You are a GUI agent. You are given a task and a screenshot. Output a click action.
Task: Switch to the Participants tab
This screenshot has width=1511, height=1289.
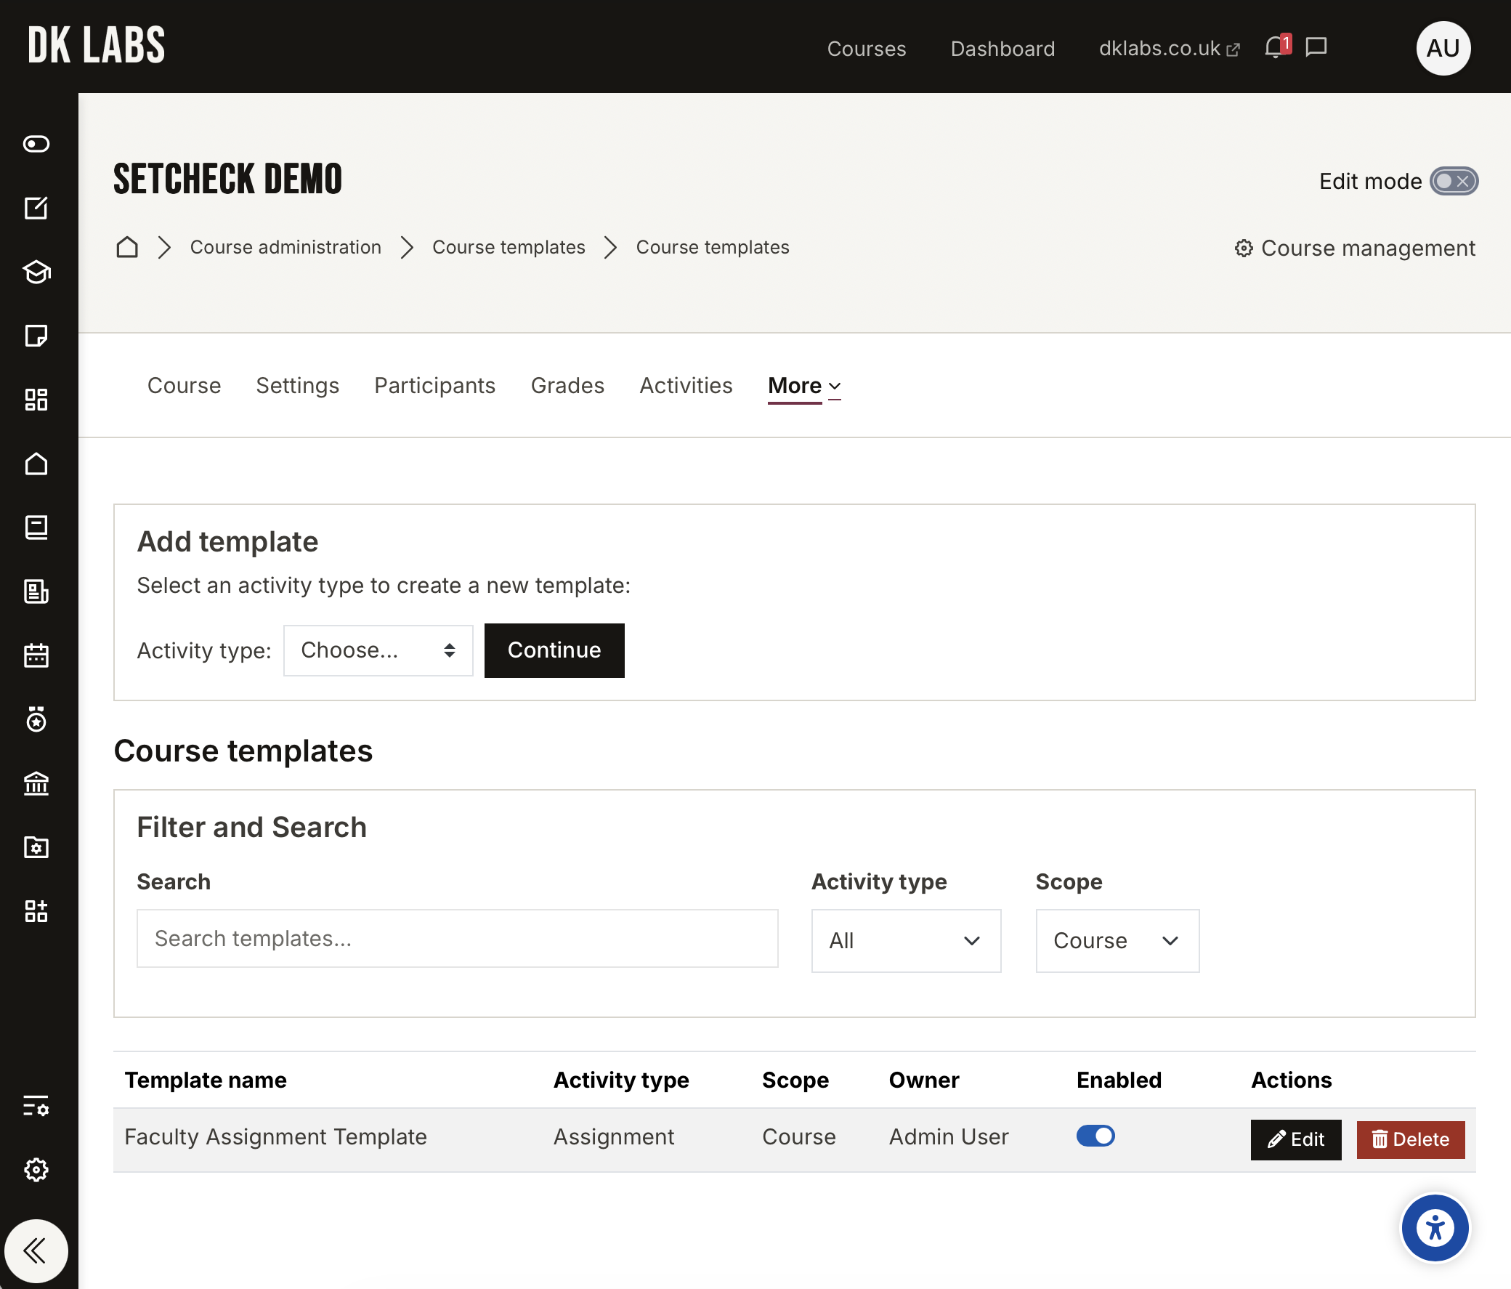point(434,386)
